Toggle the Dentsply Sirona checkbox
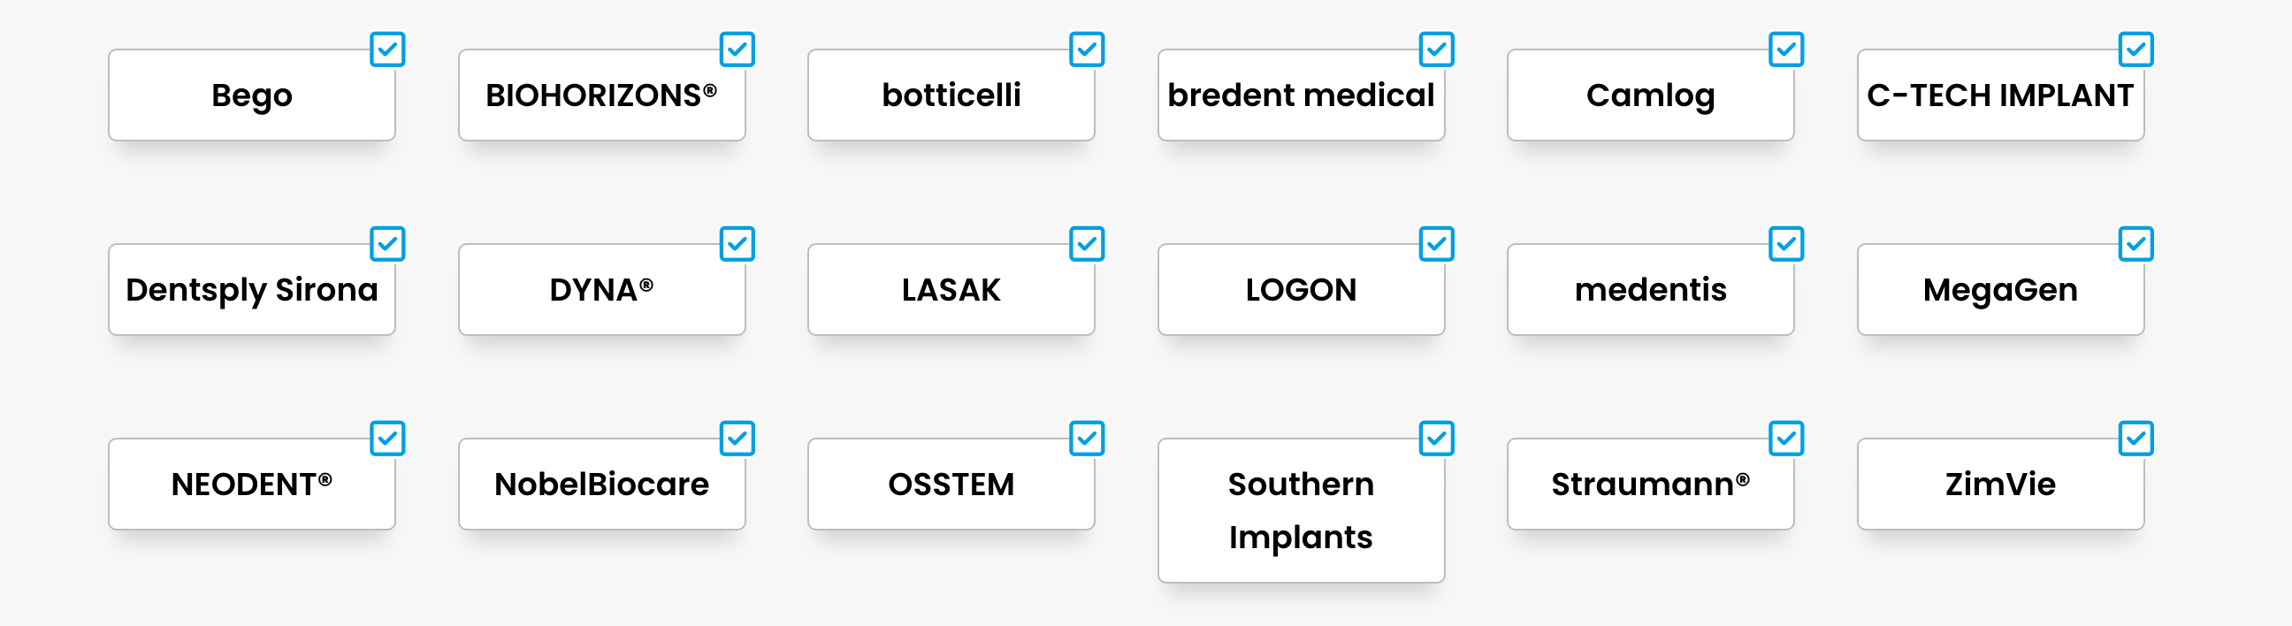Viewport: 2292px width, 626px height. (387, 245)
